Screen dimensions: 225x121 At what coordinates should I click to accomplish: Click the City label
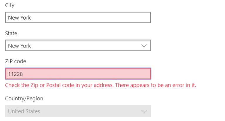click(10, 5)
